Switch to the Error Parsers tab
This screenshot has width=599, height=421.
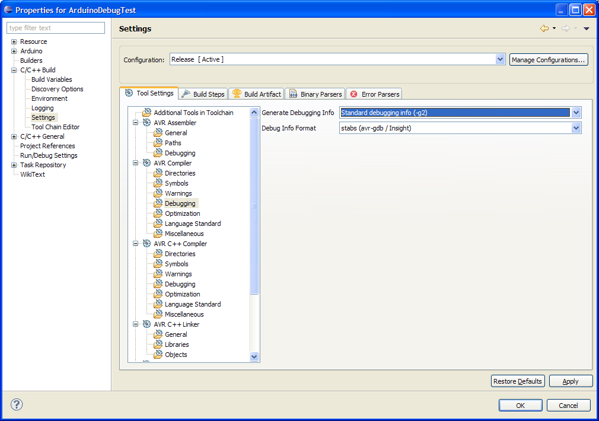point(375,94)
